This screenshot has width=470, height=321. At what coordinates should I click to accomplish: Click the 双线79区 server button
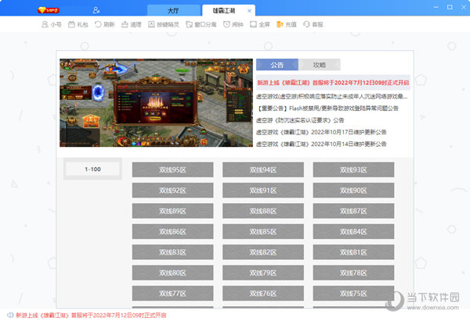(x=263, y=273)
